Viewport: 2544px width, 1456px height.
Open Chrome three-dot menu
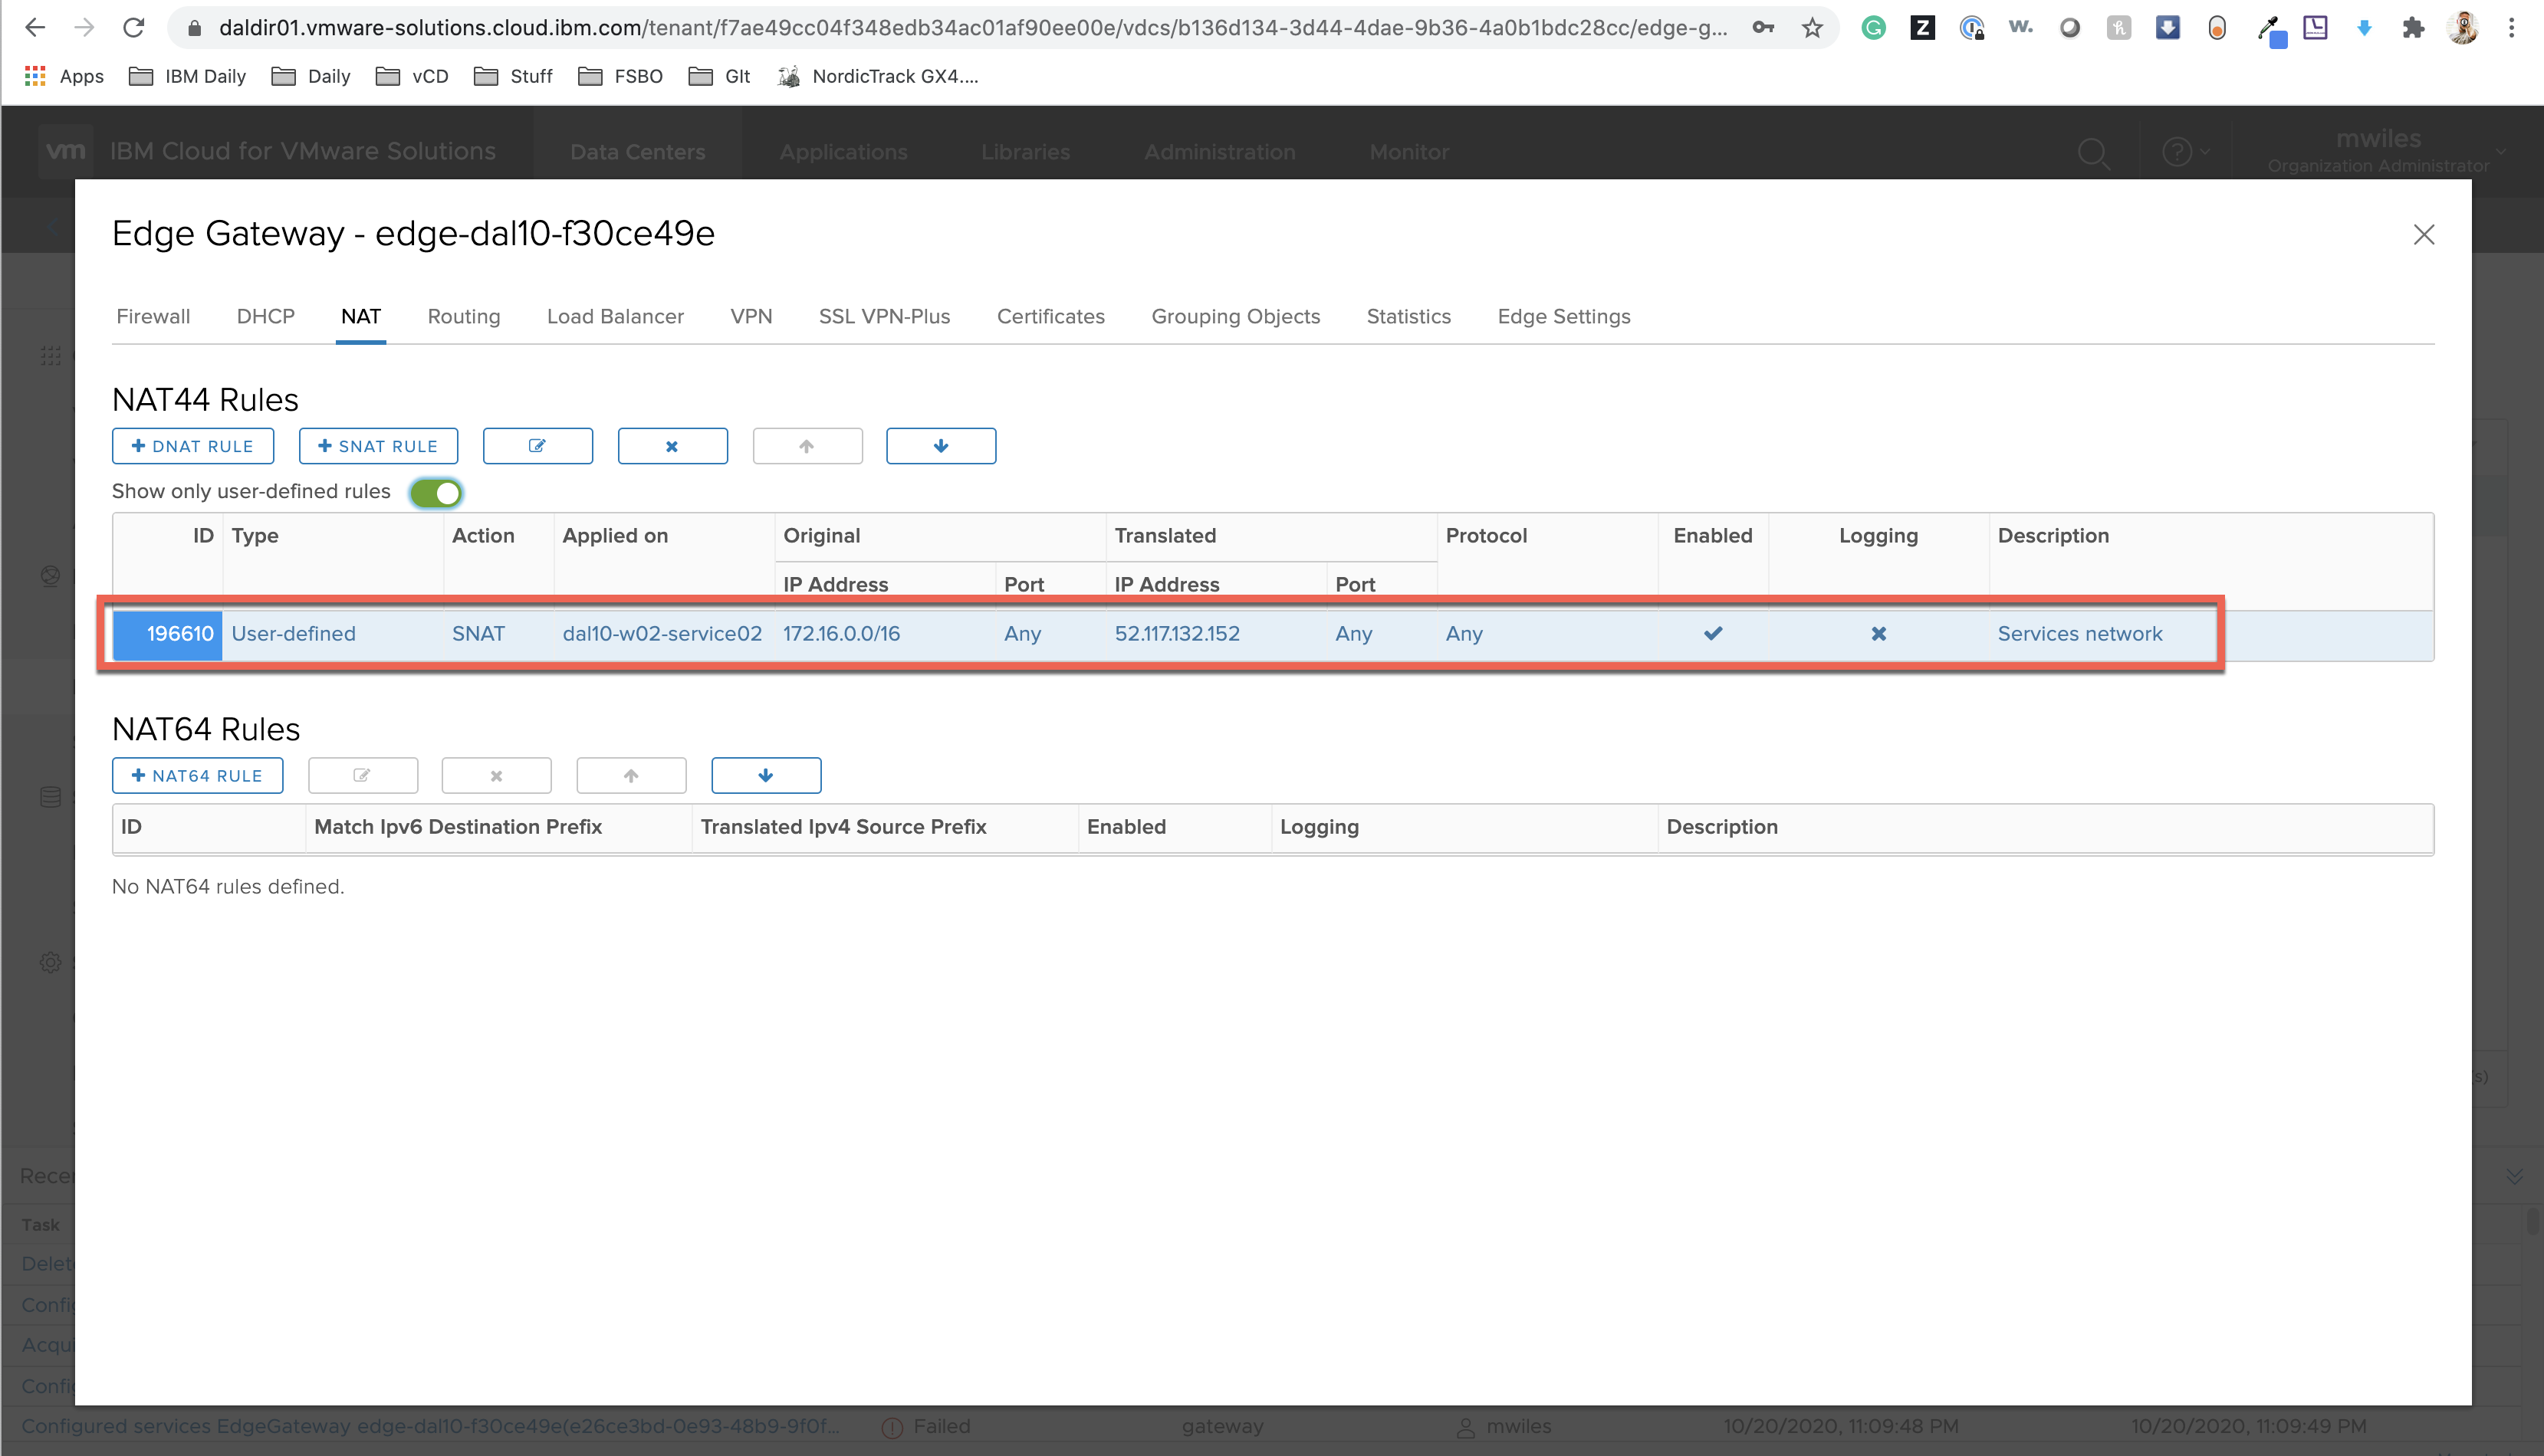pyautogui.click(x=2511, y=28)
